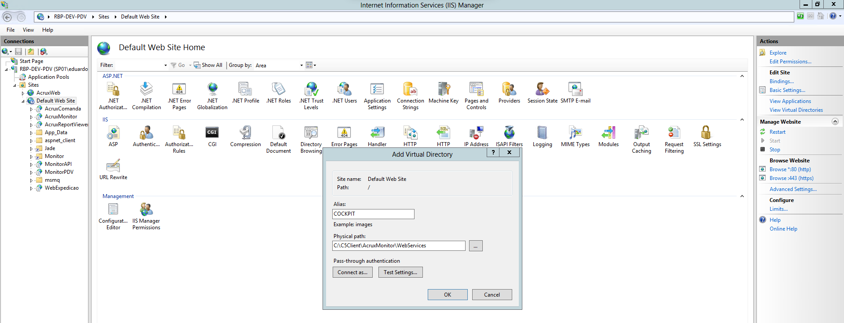
Task: Click the Connect as... button
Action: coord(352,272)
